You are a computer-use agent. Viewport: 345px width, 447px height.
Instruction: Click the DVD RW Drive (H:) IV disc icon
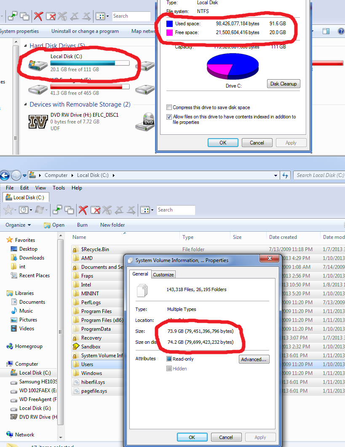click(38, 122)
